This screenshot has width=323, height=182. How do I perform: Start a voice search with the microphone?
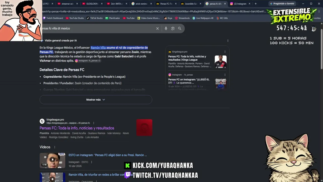click(166, 29)
